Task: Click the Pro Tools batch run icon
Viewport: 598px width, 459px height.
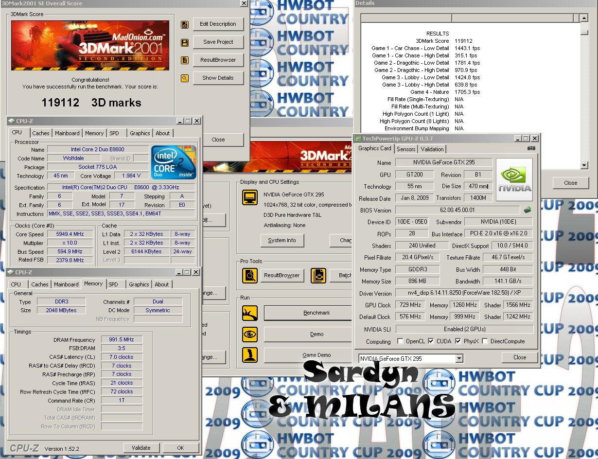Action: point(318,276)
